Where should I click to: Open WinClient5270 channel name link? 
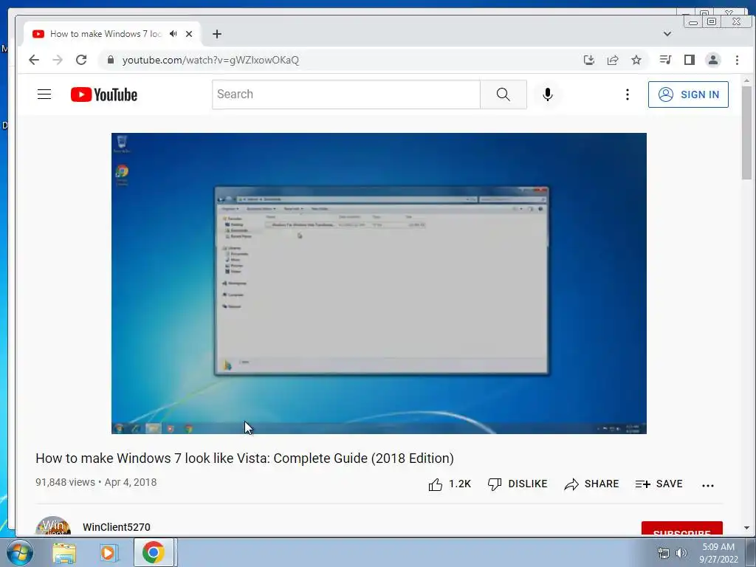116,527
